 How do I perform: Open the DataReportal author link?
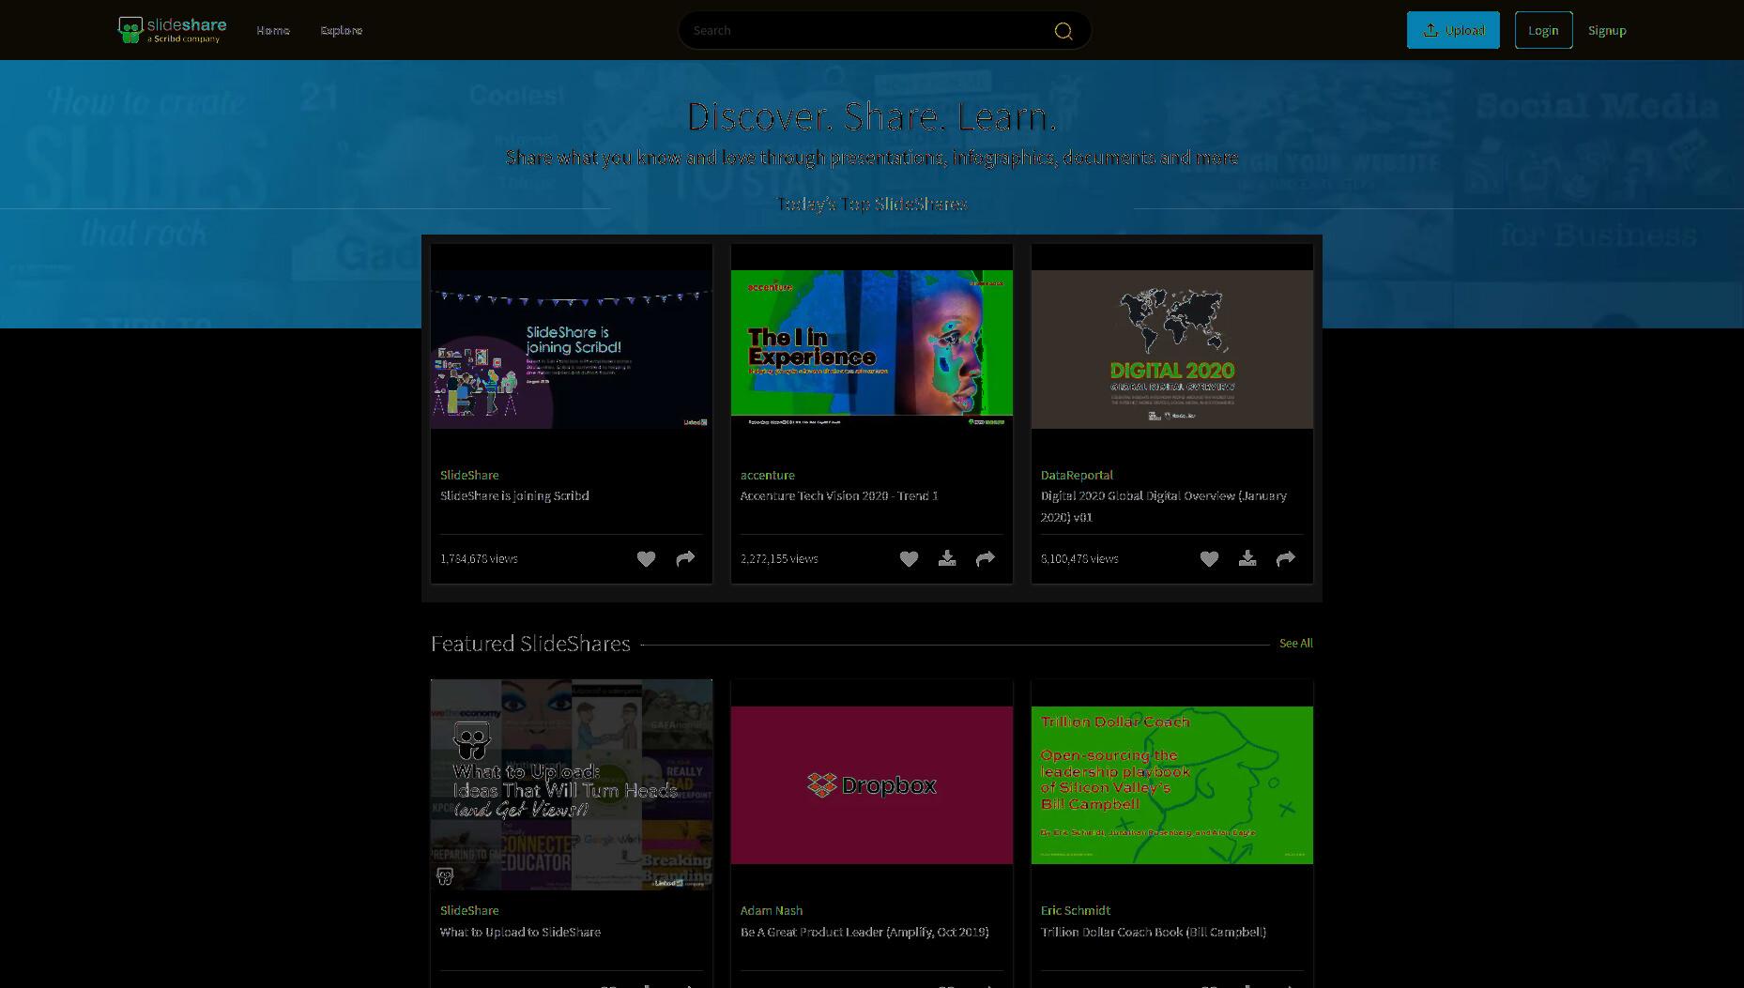click(1077, 475)
